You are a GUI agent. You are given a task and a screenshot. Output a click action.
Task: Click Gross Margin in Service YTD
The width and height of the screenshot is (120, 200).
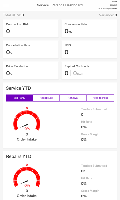point(90,134)
